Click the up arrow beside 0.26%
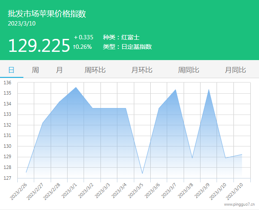This screenshot has width=259, height=210. pyautogui.click(x=74, y=47)
